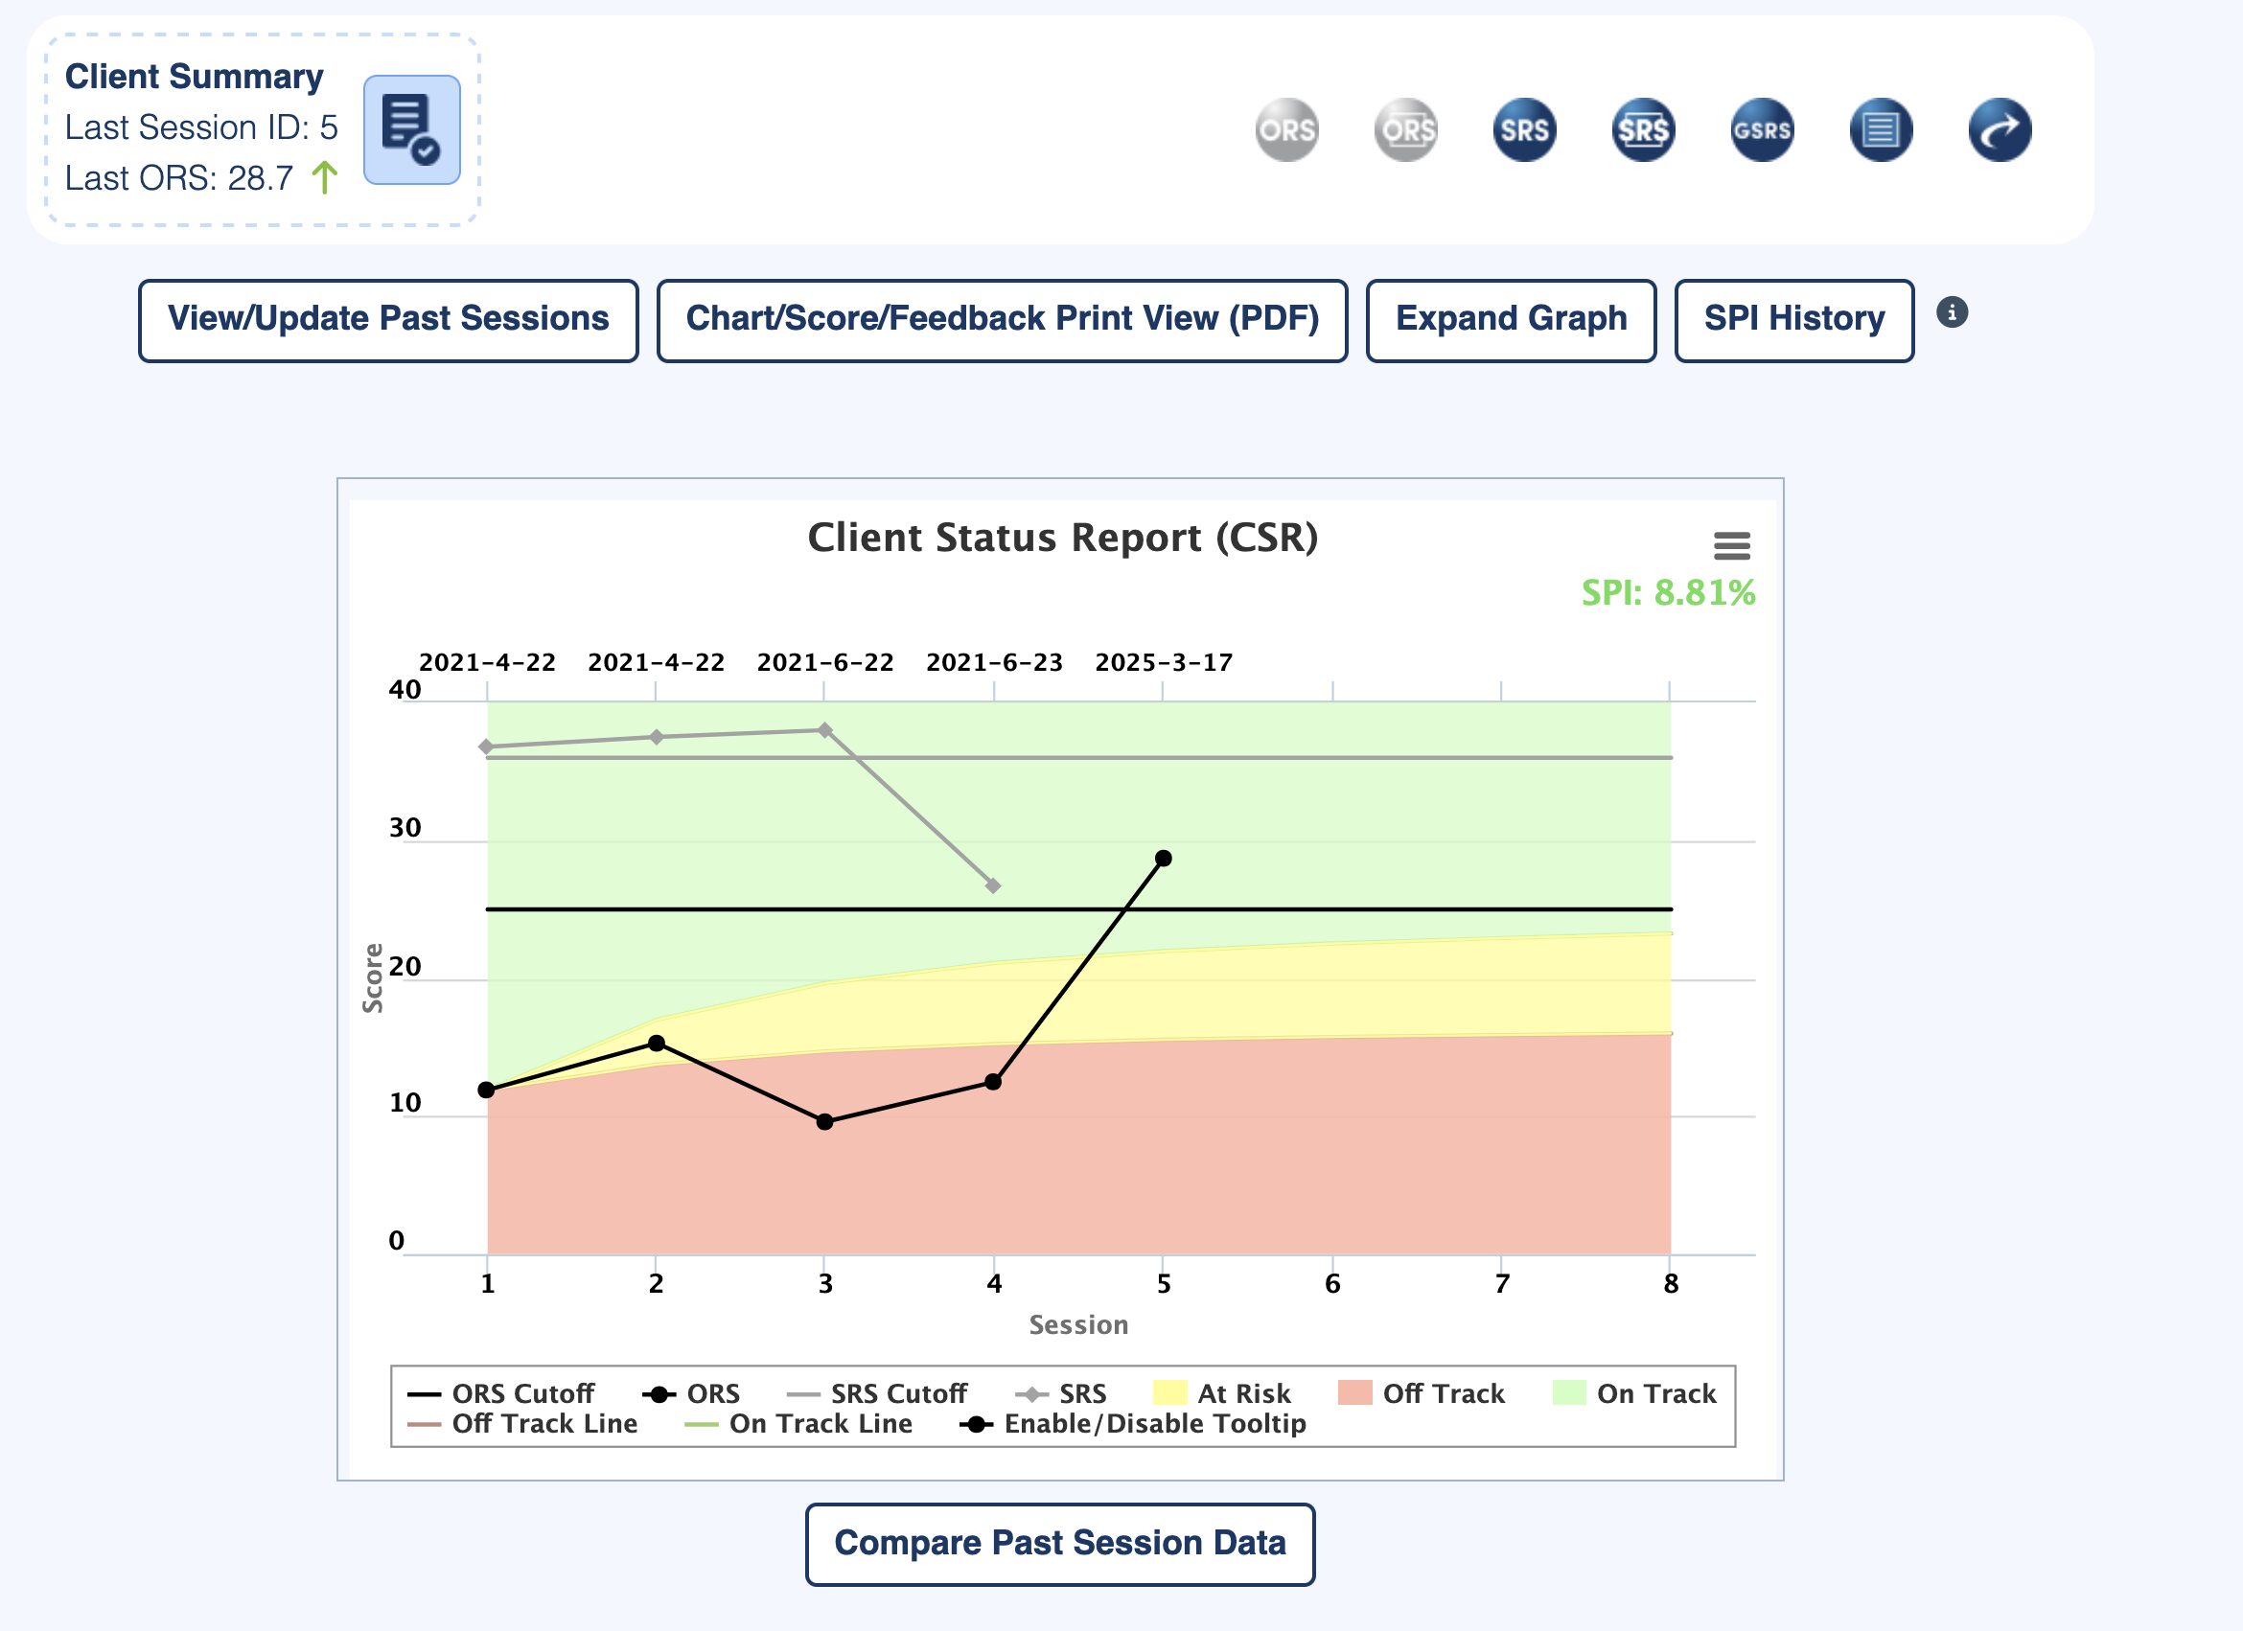Click the plain gray ORS icon
Image resolution: width=2243 pixels, height=1631 pixels.
click(x=1286, y=129)
